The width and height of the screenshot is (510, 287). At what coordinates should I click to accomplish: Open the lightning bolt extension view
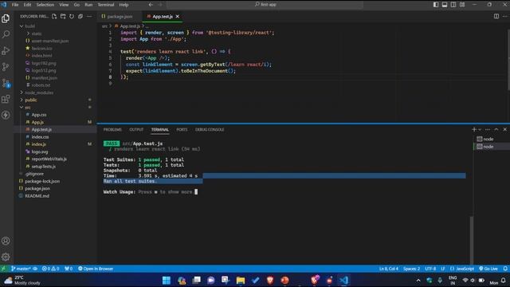6,115
